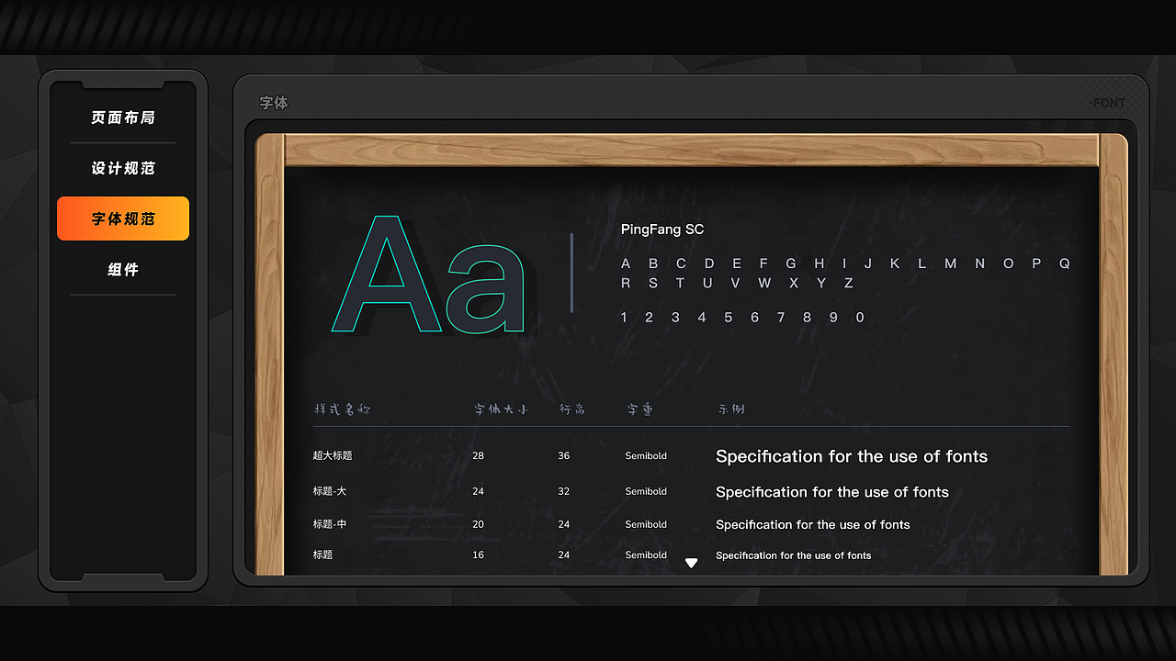
Task: Click font size 16 in 标题 row
Action: [478, 555]
